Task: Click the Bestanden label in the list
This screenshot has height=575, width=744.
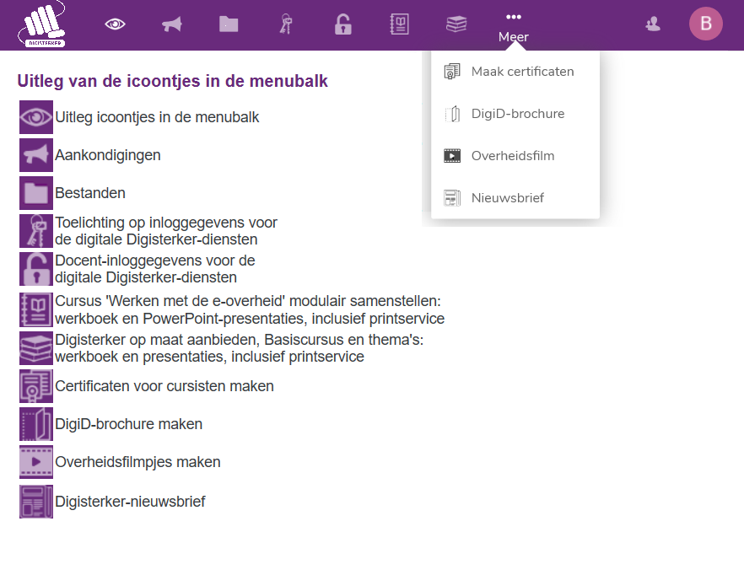Action: [90, 193]
